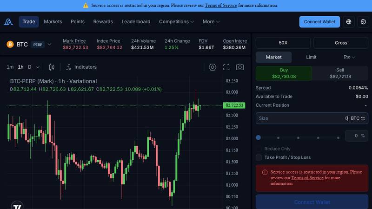Image resolution: width=372 pixels, height=209 pixels.
Task: Click the size slider handle at 0%
Action: (x=259, y=137)
